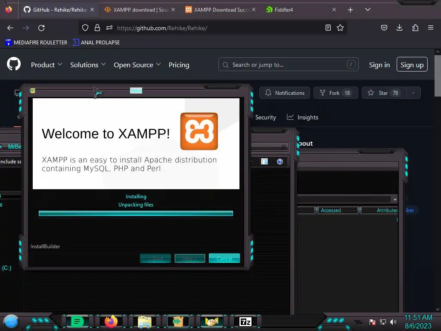Click the GitHub Sign in link

click(x=379, y=65)
